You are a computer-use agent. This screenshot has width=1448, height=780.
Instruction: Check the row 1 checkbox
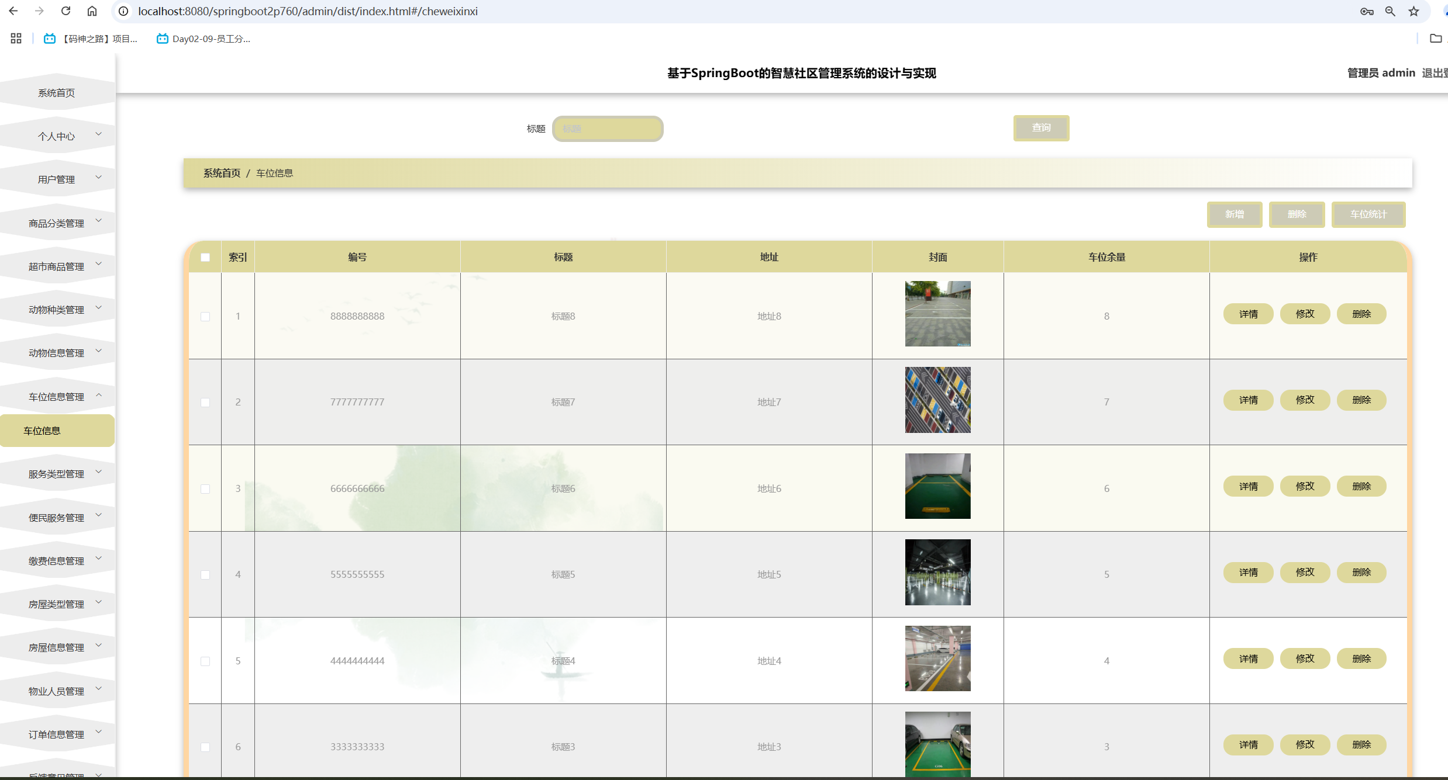click(x=205, y=316)
